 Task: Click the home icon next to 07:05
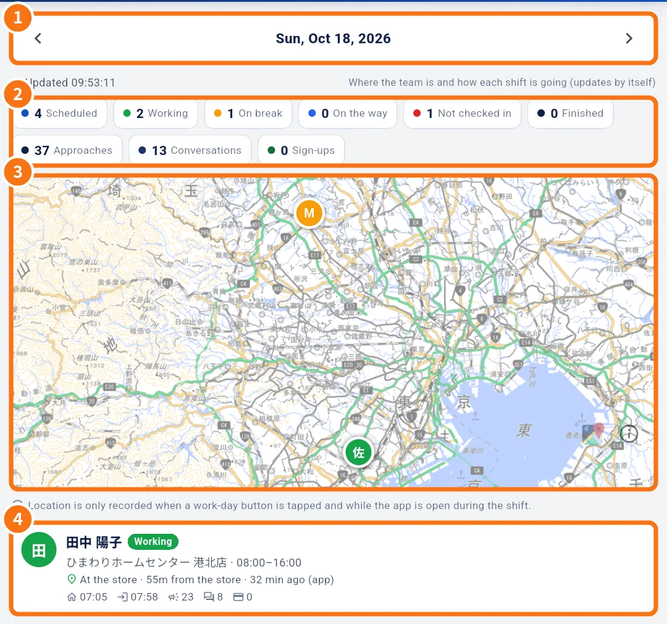pos(72,597)
